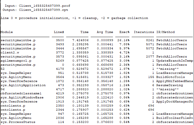Click sys.AgilityMenu module on line 3564
Image resolution: width=194 pixels, height=125 pixels.
click(x=16, y=77)
